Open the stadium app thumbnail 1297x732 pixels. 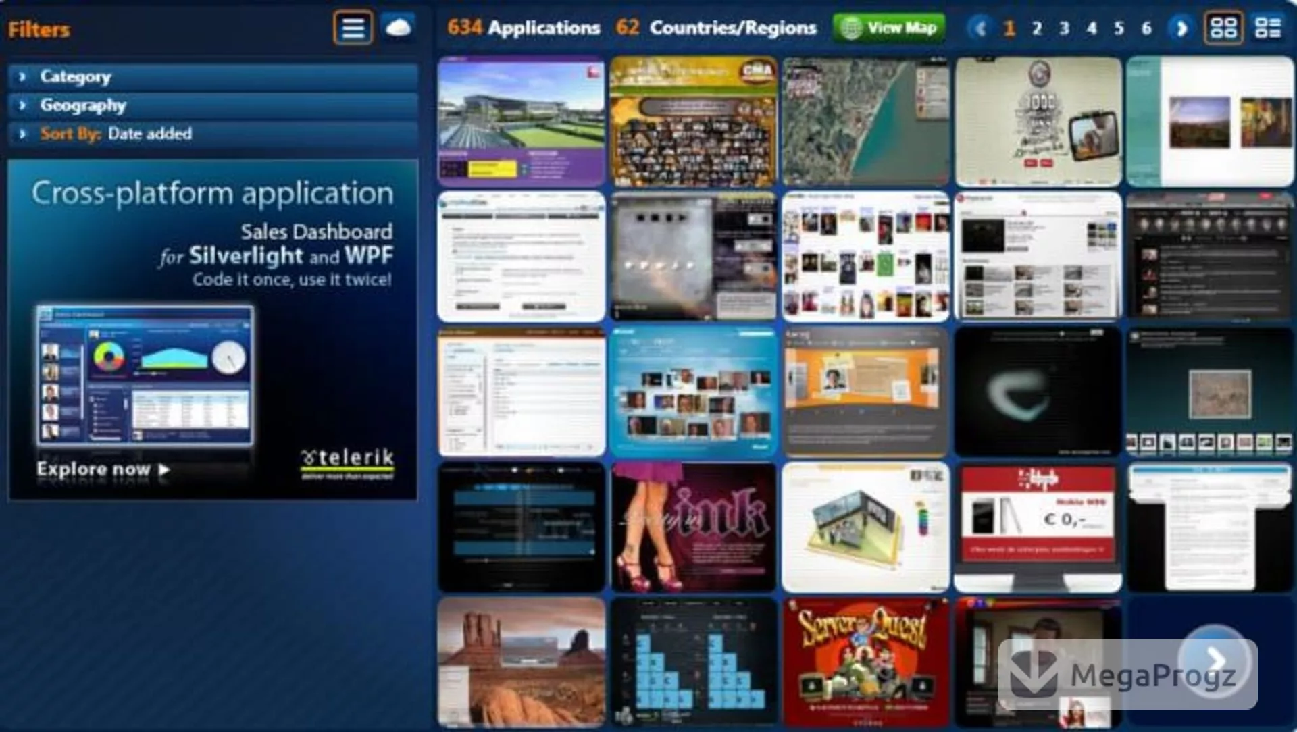pos(522,122)
